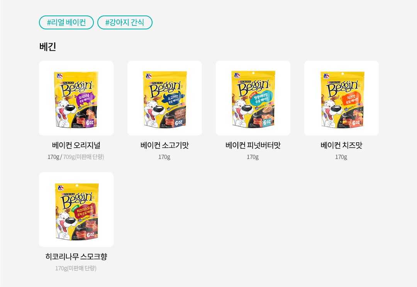Click the #강아지 간식 hashtag tag
Screen dimensions: 417x287
click(125, 22)
